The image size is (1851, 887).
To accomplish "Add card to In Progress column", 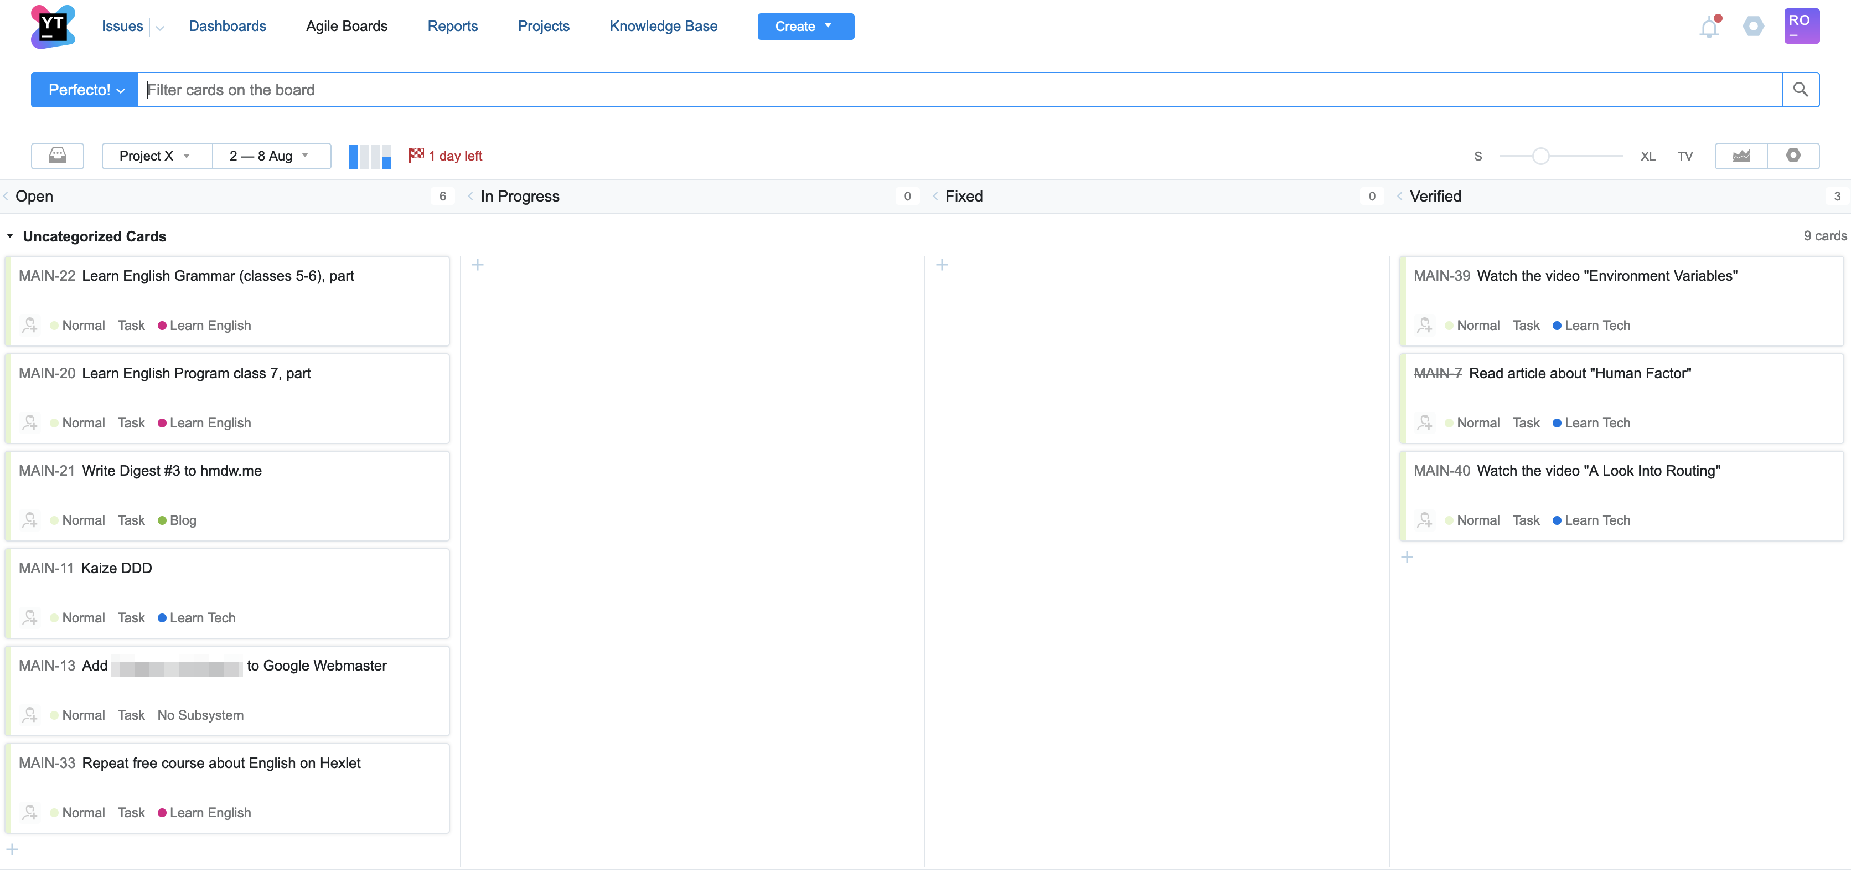I will coord(478,265).
